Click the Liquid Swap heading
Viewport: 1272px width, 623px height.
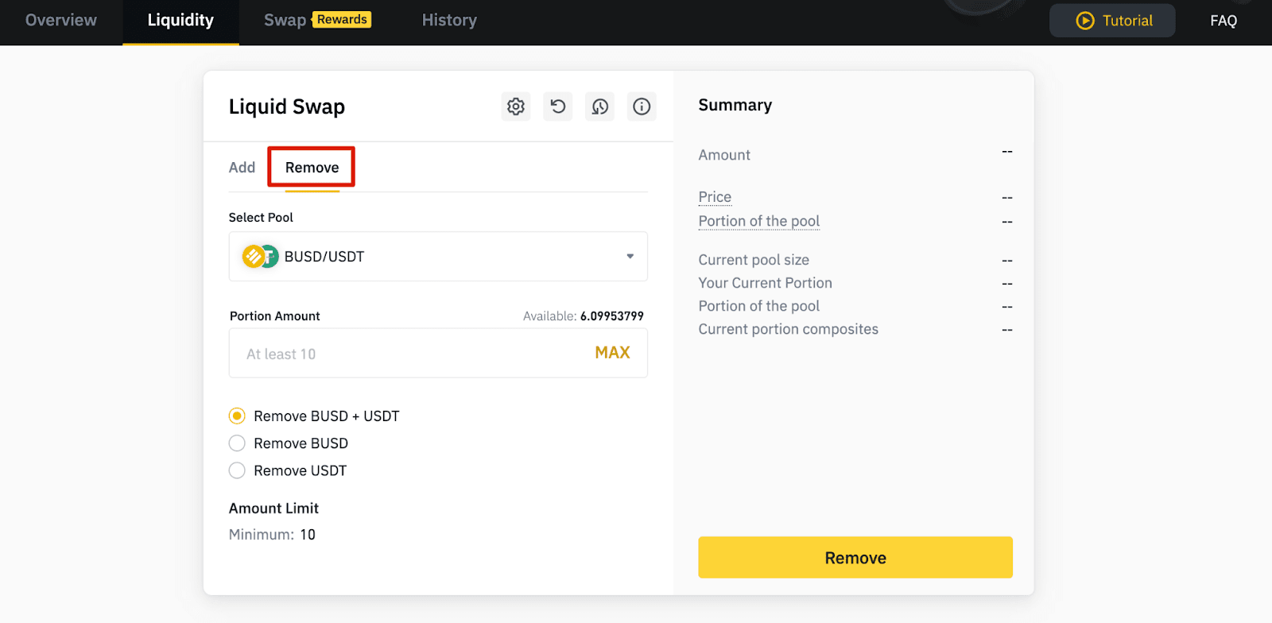(287, 106)
